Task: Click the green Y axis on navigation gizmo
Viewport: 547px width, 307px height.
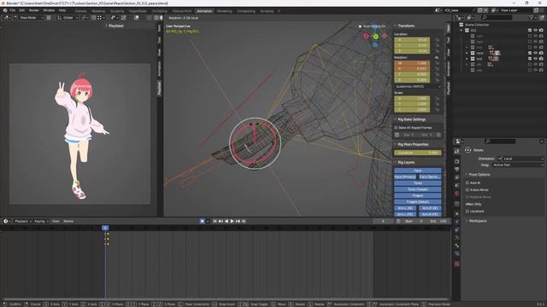Action: tap(376, 37)
